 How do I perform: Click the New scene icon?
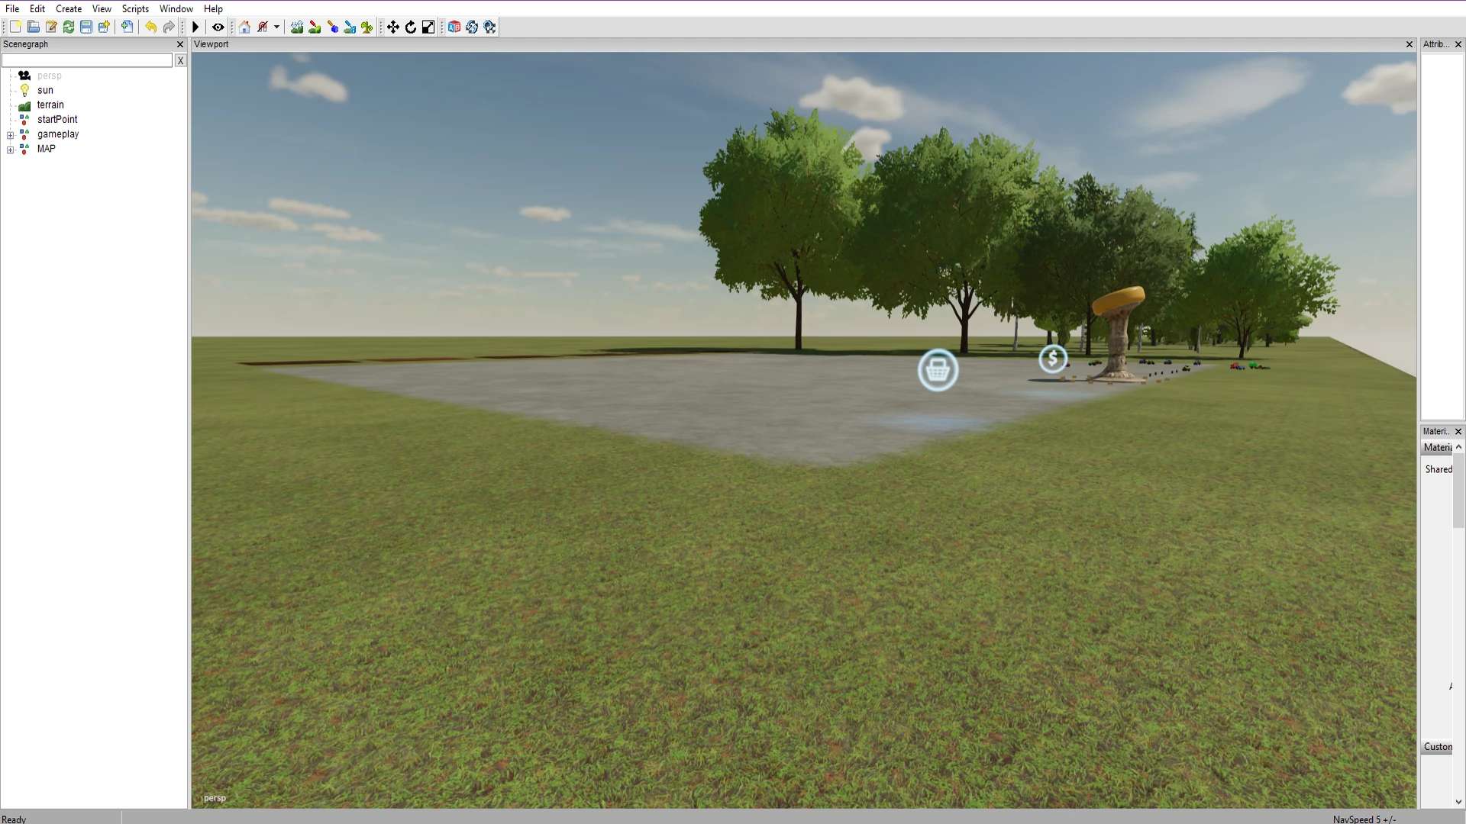tap(15, 27)
